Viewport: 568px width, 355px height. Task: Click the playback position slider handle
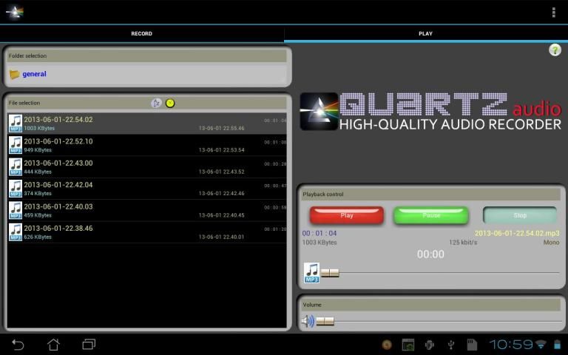330,273
